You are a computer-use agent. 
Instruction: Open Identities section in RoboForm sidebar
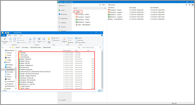click(62, 23)
